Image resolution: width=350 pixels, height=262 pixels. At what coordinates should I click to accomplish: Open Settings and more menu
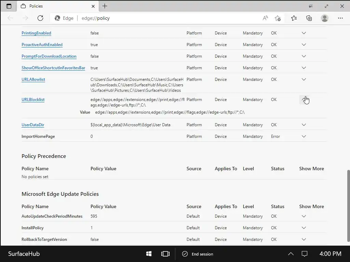tap(340, 18)
